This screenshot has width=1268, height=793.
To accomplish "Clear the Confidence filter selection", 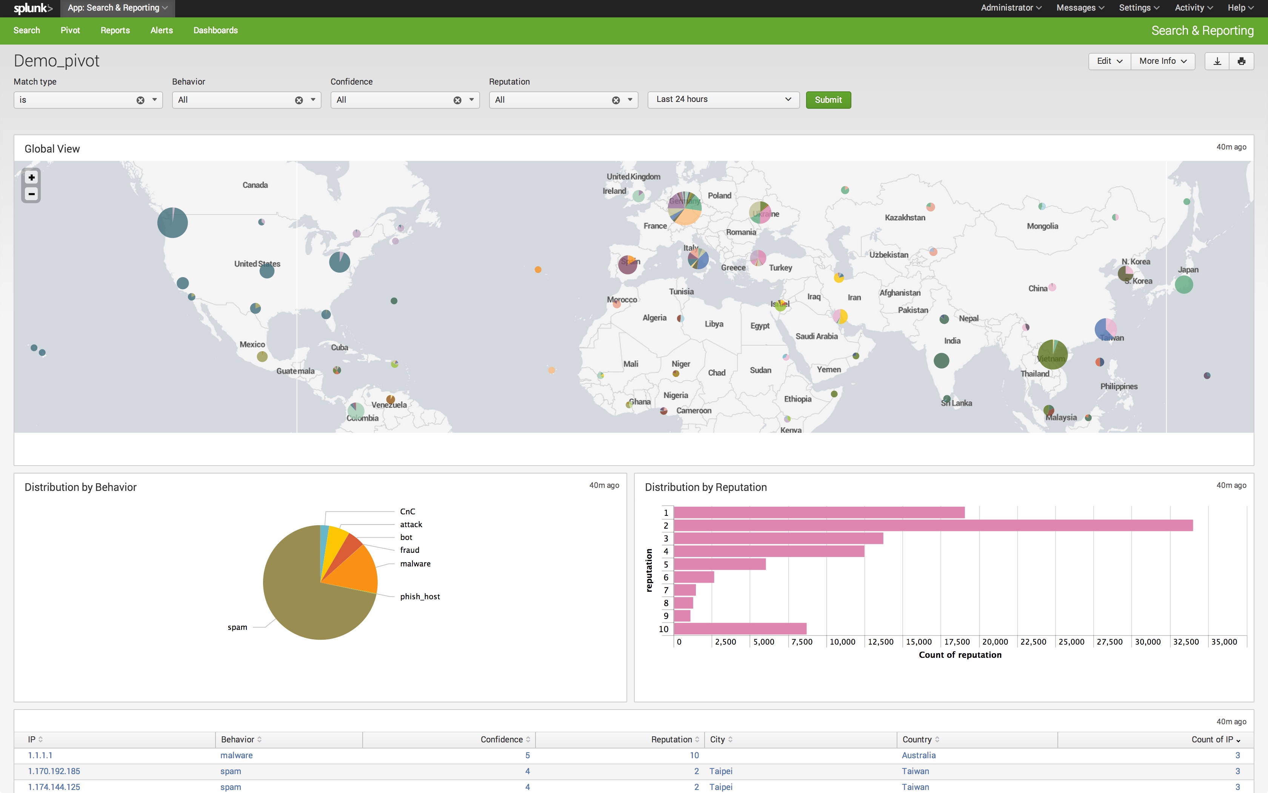I will tap(457, 100).
